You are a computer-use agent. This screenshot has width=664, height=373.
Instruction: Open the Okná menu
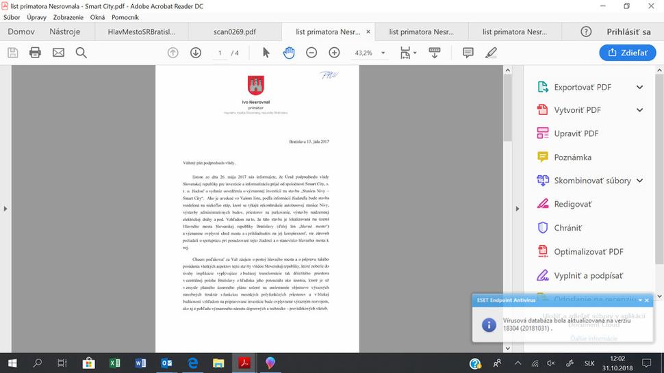pos(97,17)
